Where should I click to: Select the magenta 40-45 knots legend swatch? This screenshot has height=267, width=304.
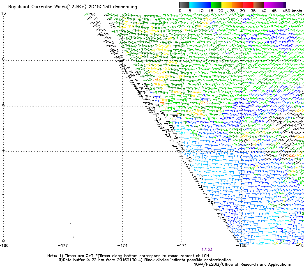pyautogui.click(x=269, y=5)
